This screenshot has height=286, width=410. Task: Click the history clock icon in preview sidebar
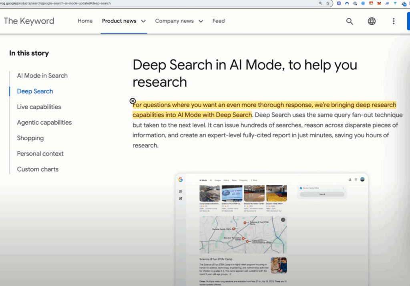[181, 192]
